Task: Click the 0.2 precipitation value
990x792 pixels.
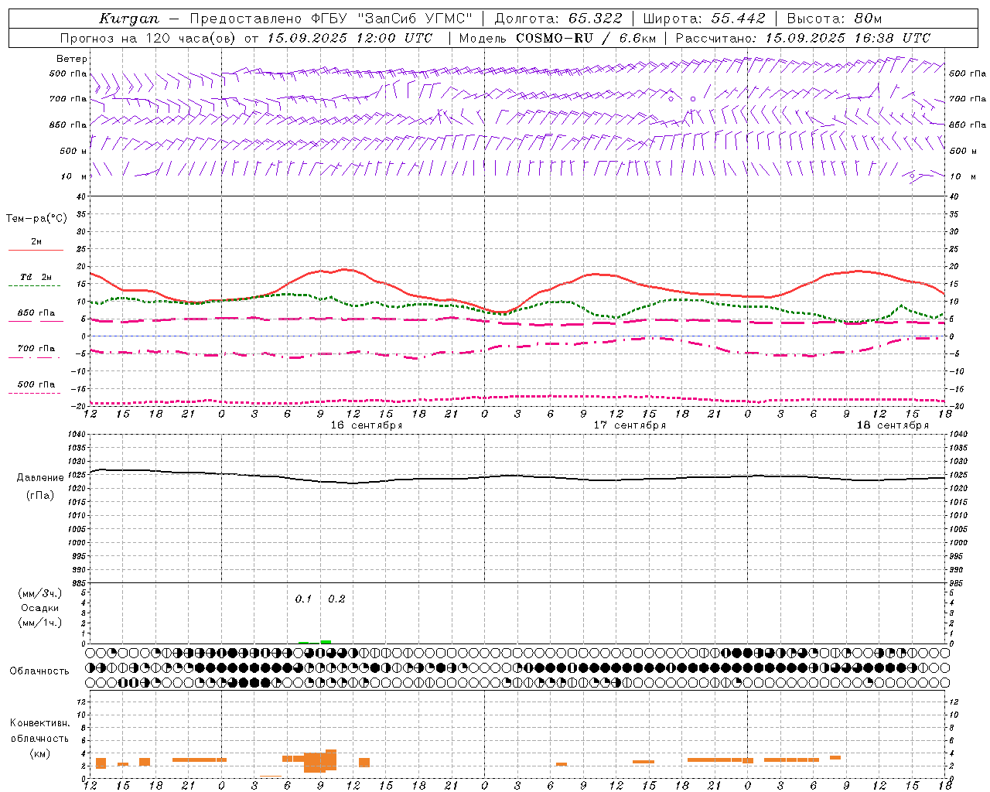Action: [336, 599]
